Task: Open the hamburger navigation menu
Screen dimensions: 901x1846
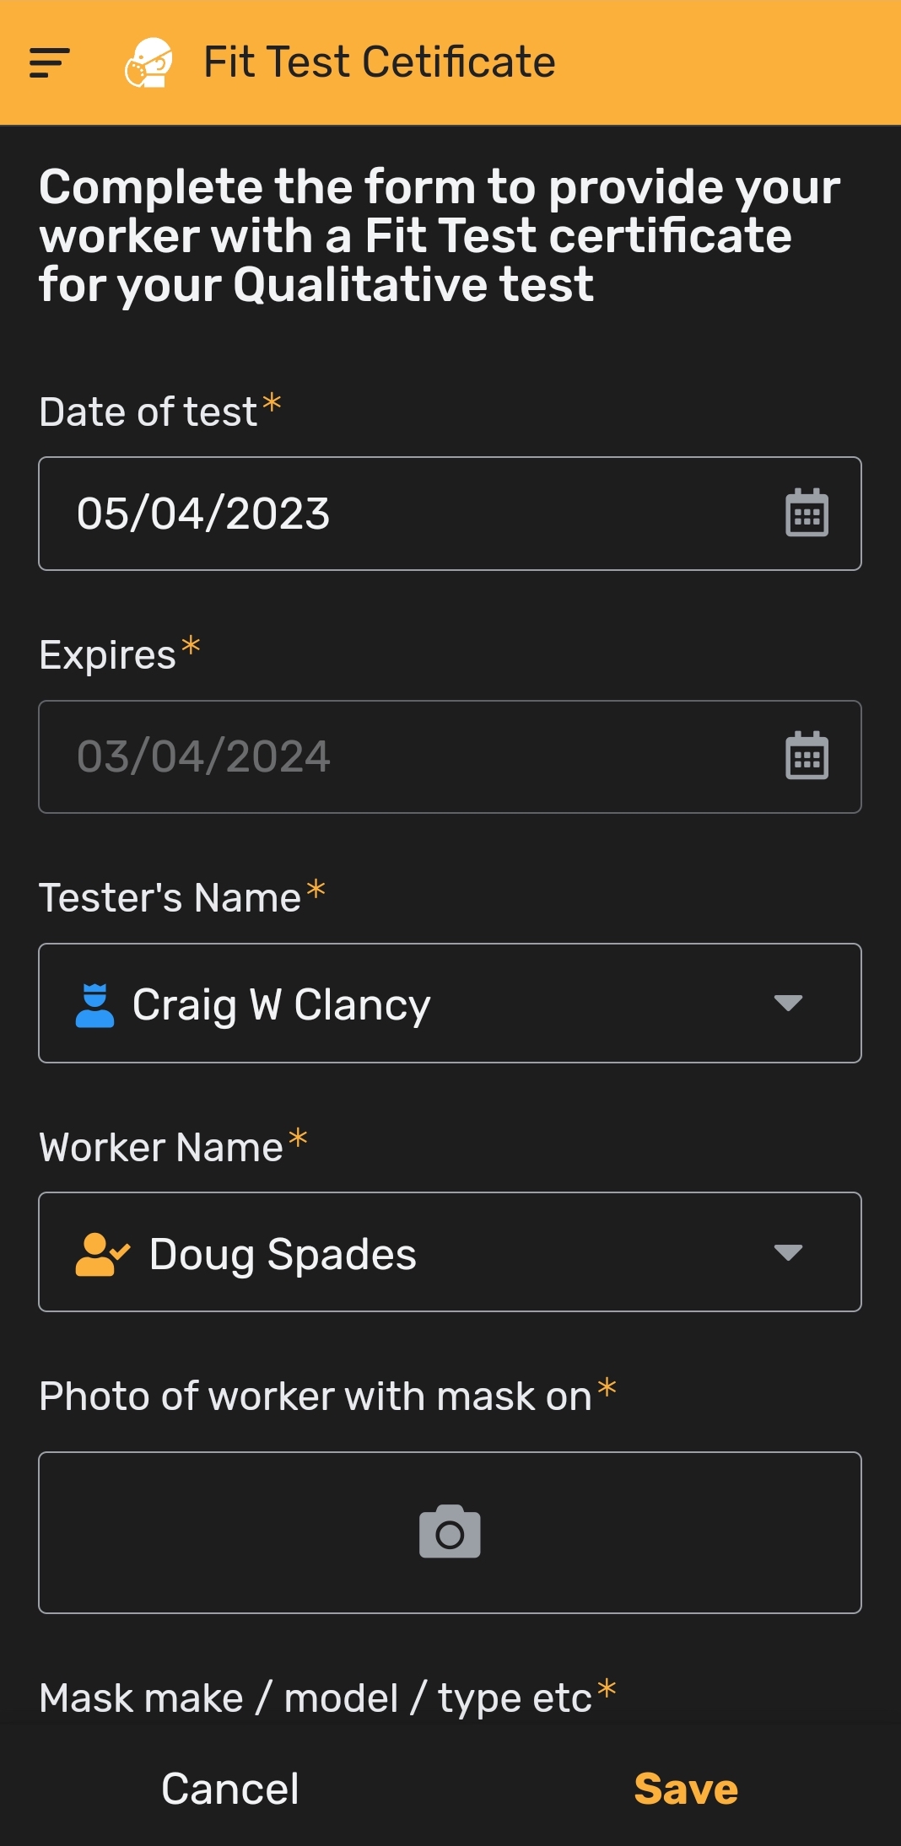Action: pyautogui.click(x=49, y=63)
